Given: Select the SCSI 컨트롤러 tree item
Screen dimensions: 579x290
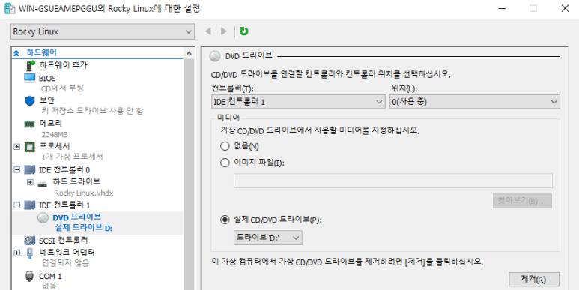Looking at the screenshot, I should point(64,241).
